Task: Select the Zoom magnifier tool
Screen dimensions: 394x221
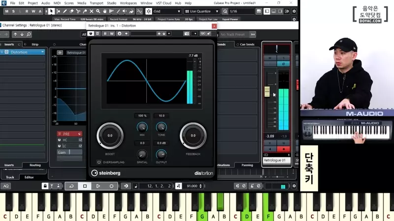Action: [x=98, y=11]
